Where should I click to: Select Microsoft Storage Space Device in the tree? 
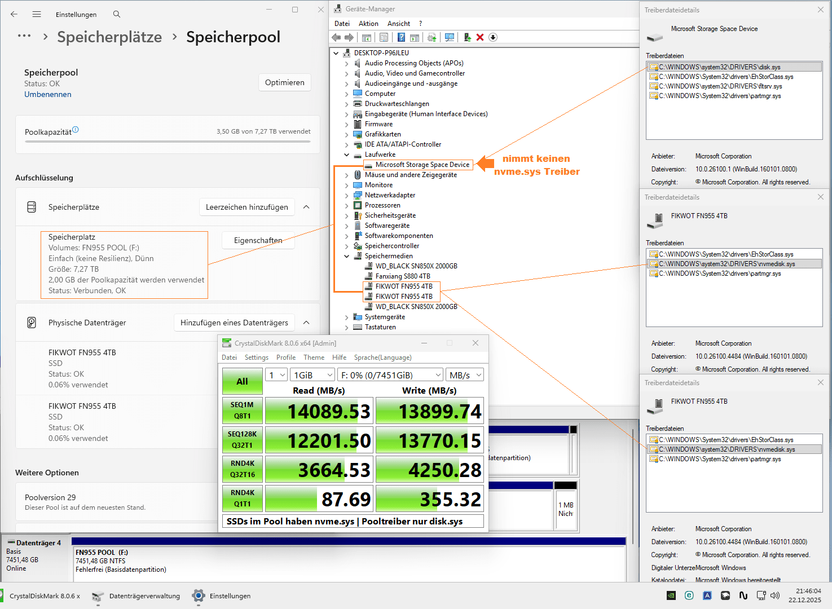[422, 165]
